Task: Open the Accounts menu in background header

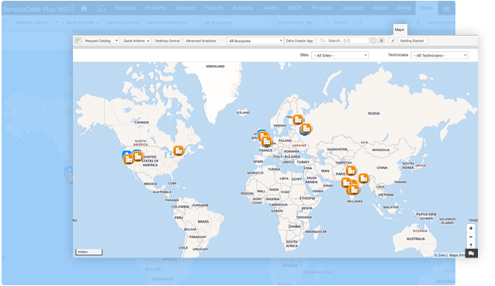Action: 352,8
